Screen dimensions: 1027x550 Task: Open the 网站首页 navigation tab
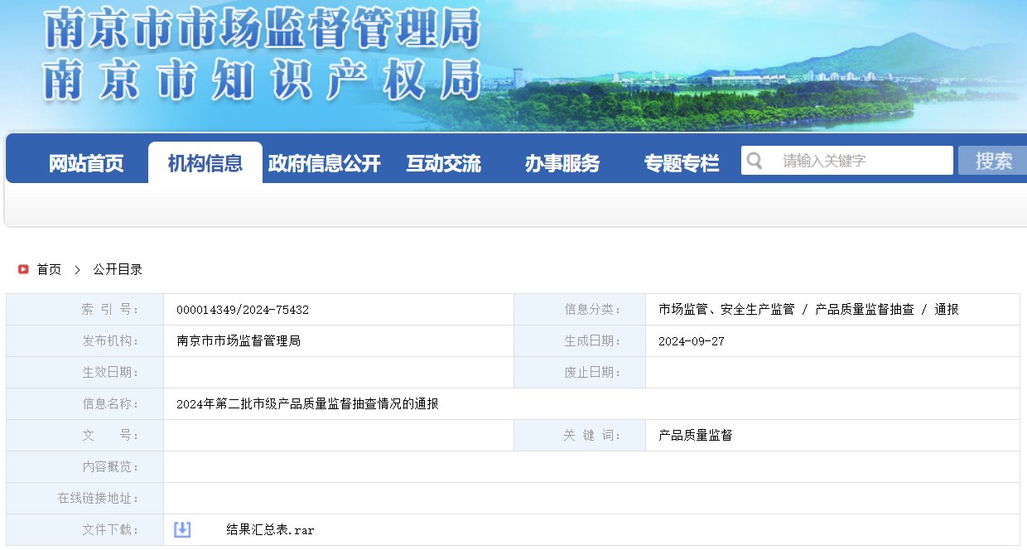coord(86,163)
